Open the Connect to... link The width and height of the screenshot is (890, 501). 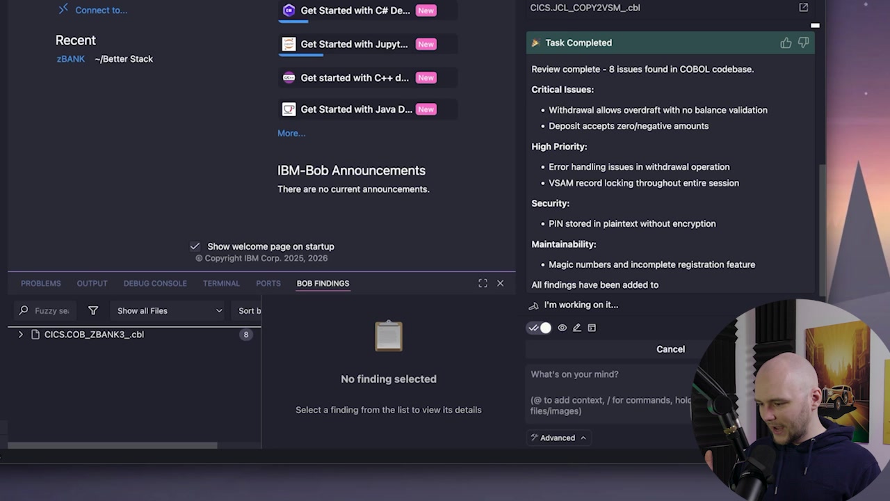[101, 10]
